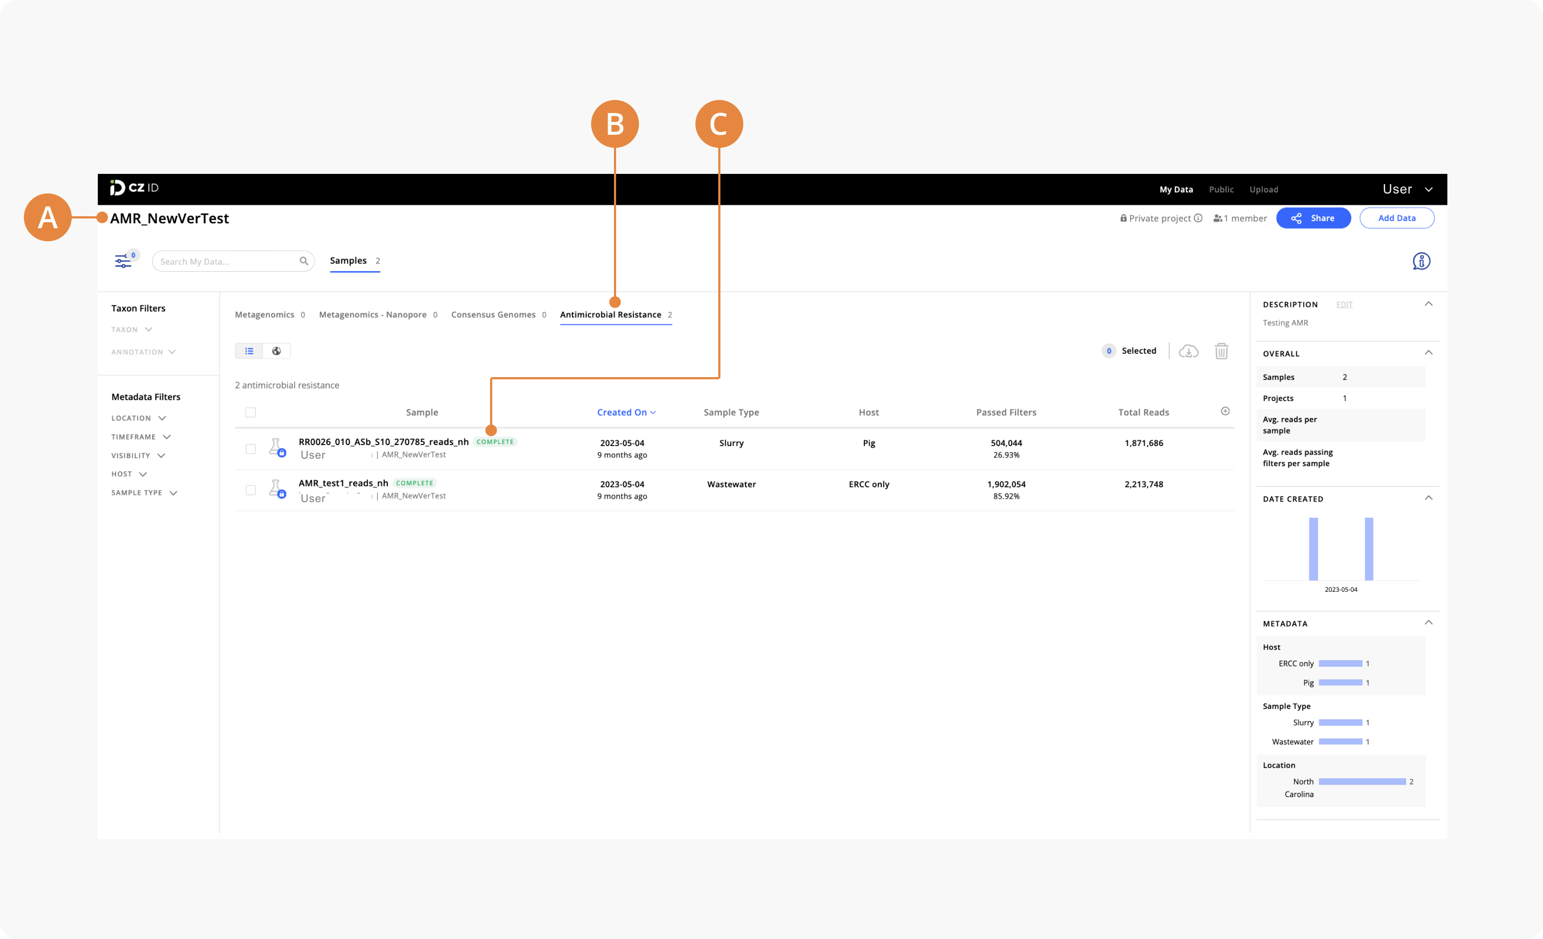Click the left Date Created histogram bar
The image size is (1543, 939).
[1313, 549]
